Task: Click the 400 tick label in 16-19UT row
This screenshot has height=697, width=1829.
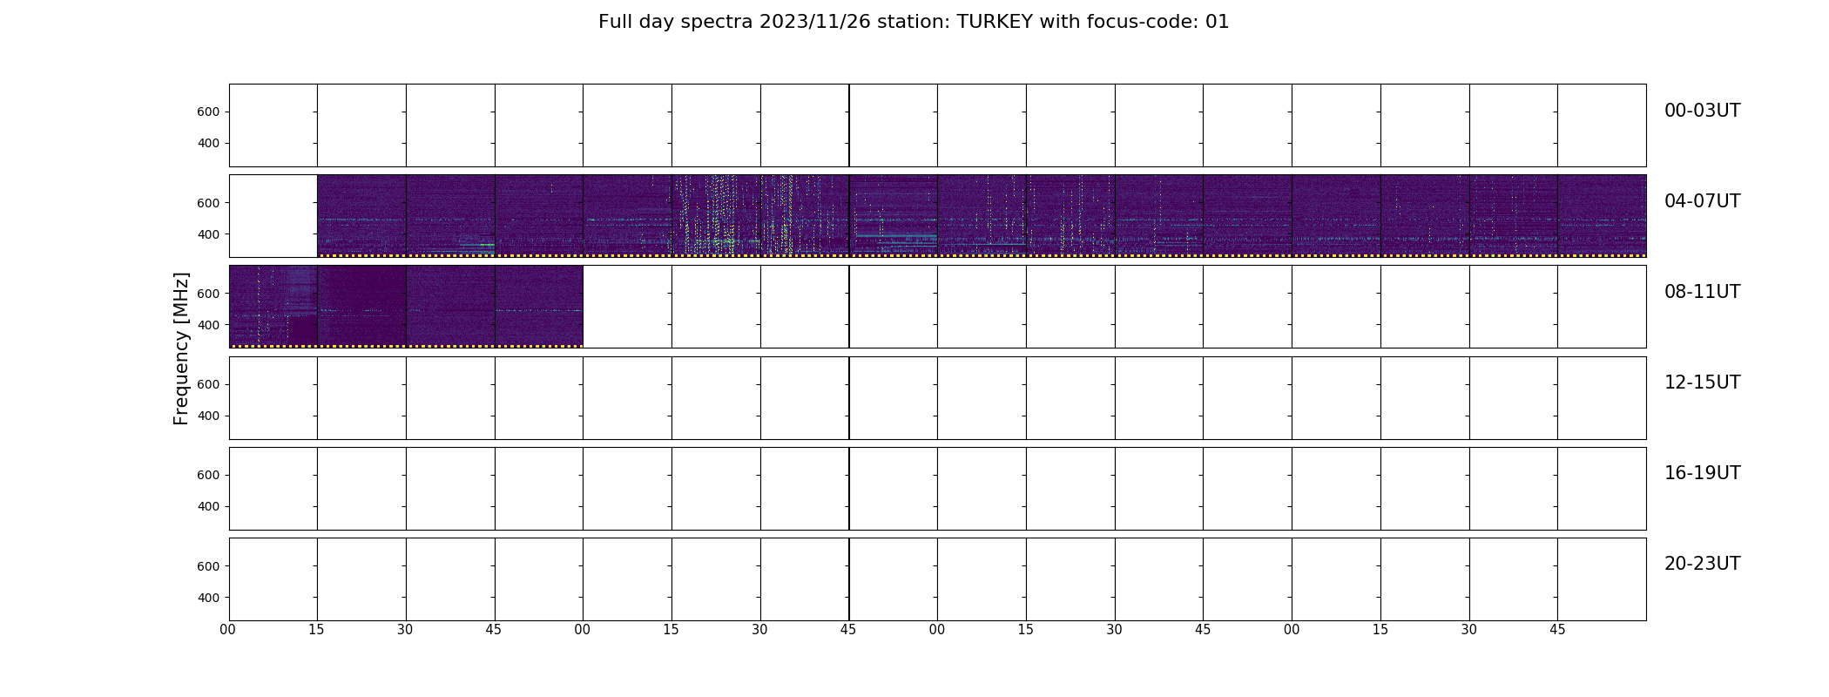Action: pos(208,506)
